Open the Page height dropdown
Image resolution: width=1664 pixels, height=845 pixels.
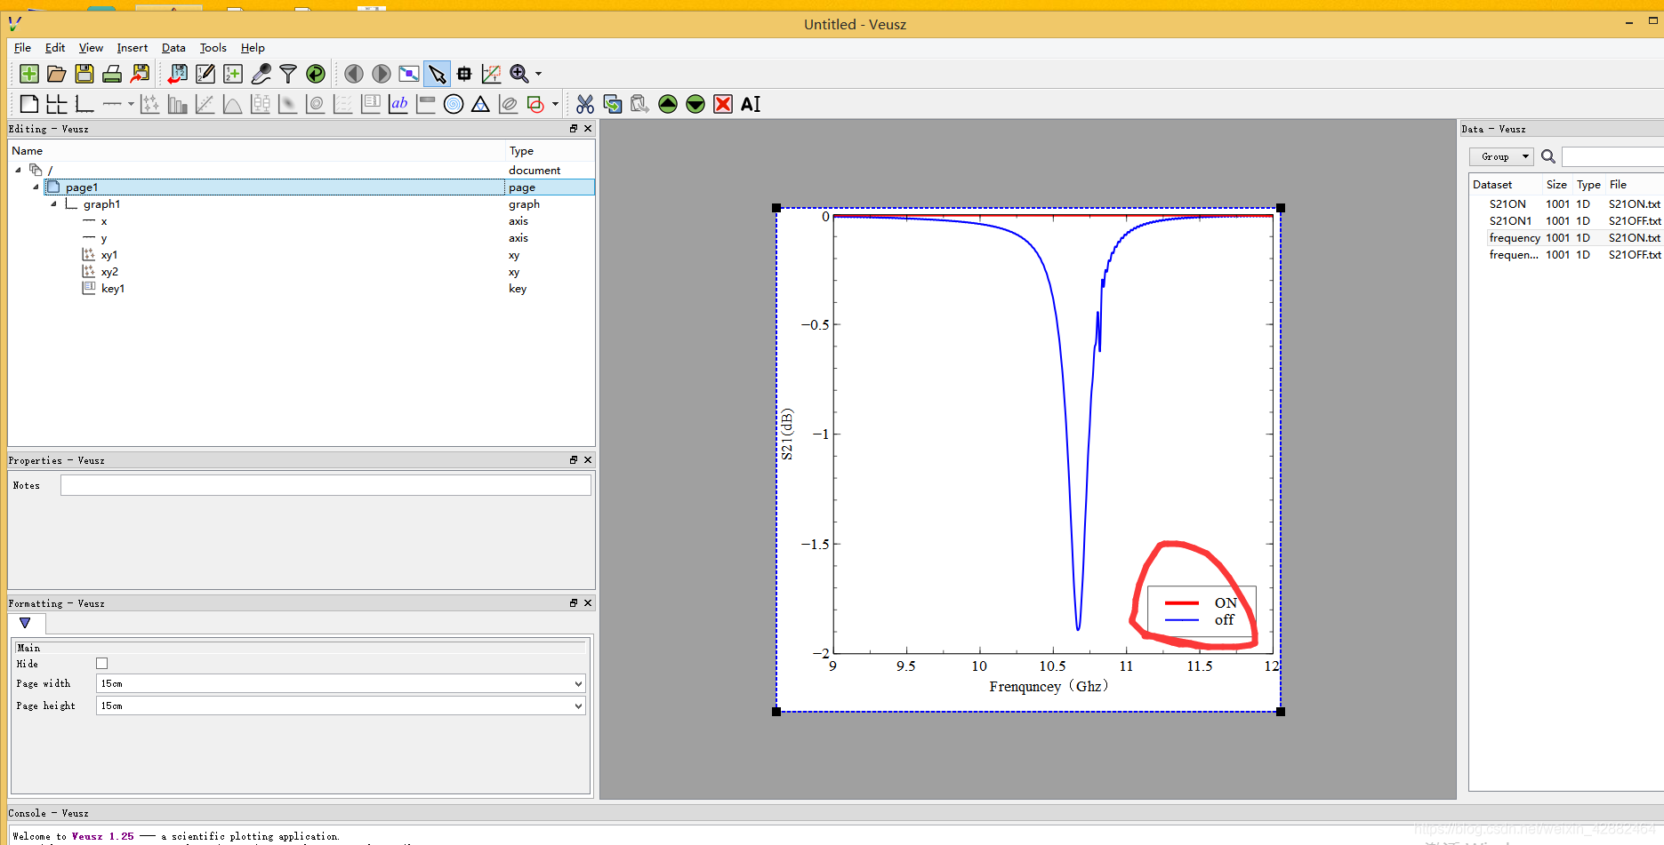click(x=341, y=705)
